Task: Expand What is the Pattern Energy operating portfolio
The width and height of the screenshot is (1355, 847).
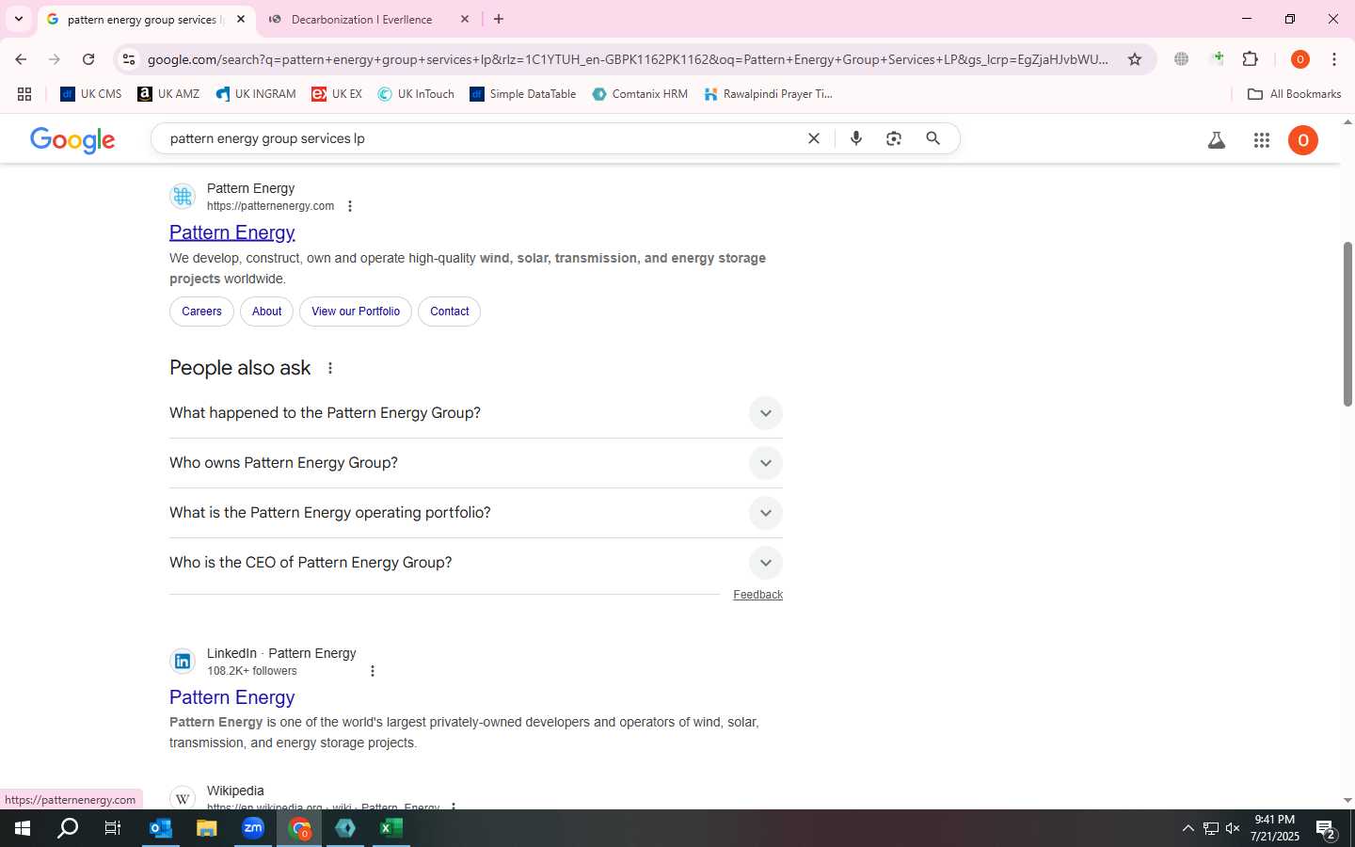Action: tap(476, 513)
